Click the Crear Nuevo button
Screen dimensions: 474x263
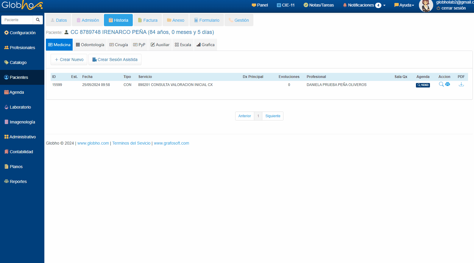point(69,60)
